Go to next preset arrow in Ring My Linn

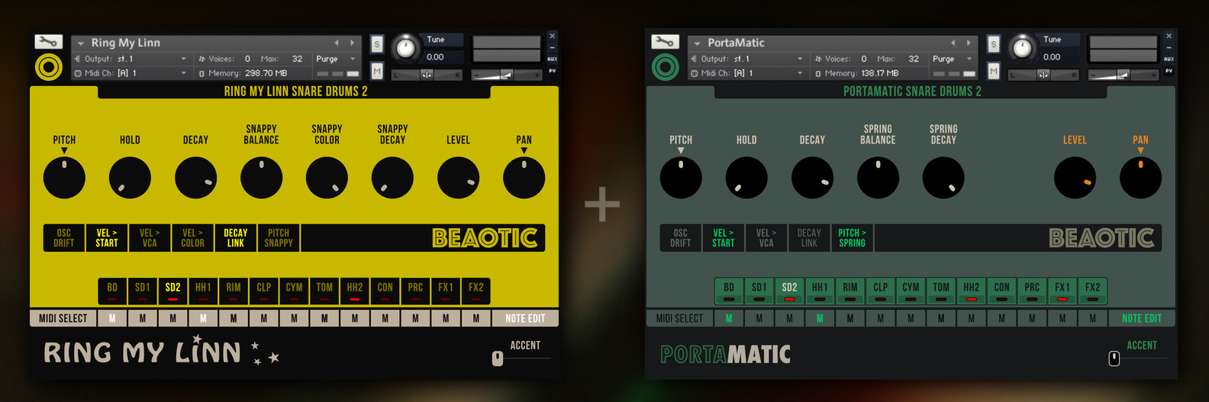coord(352,43)
